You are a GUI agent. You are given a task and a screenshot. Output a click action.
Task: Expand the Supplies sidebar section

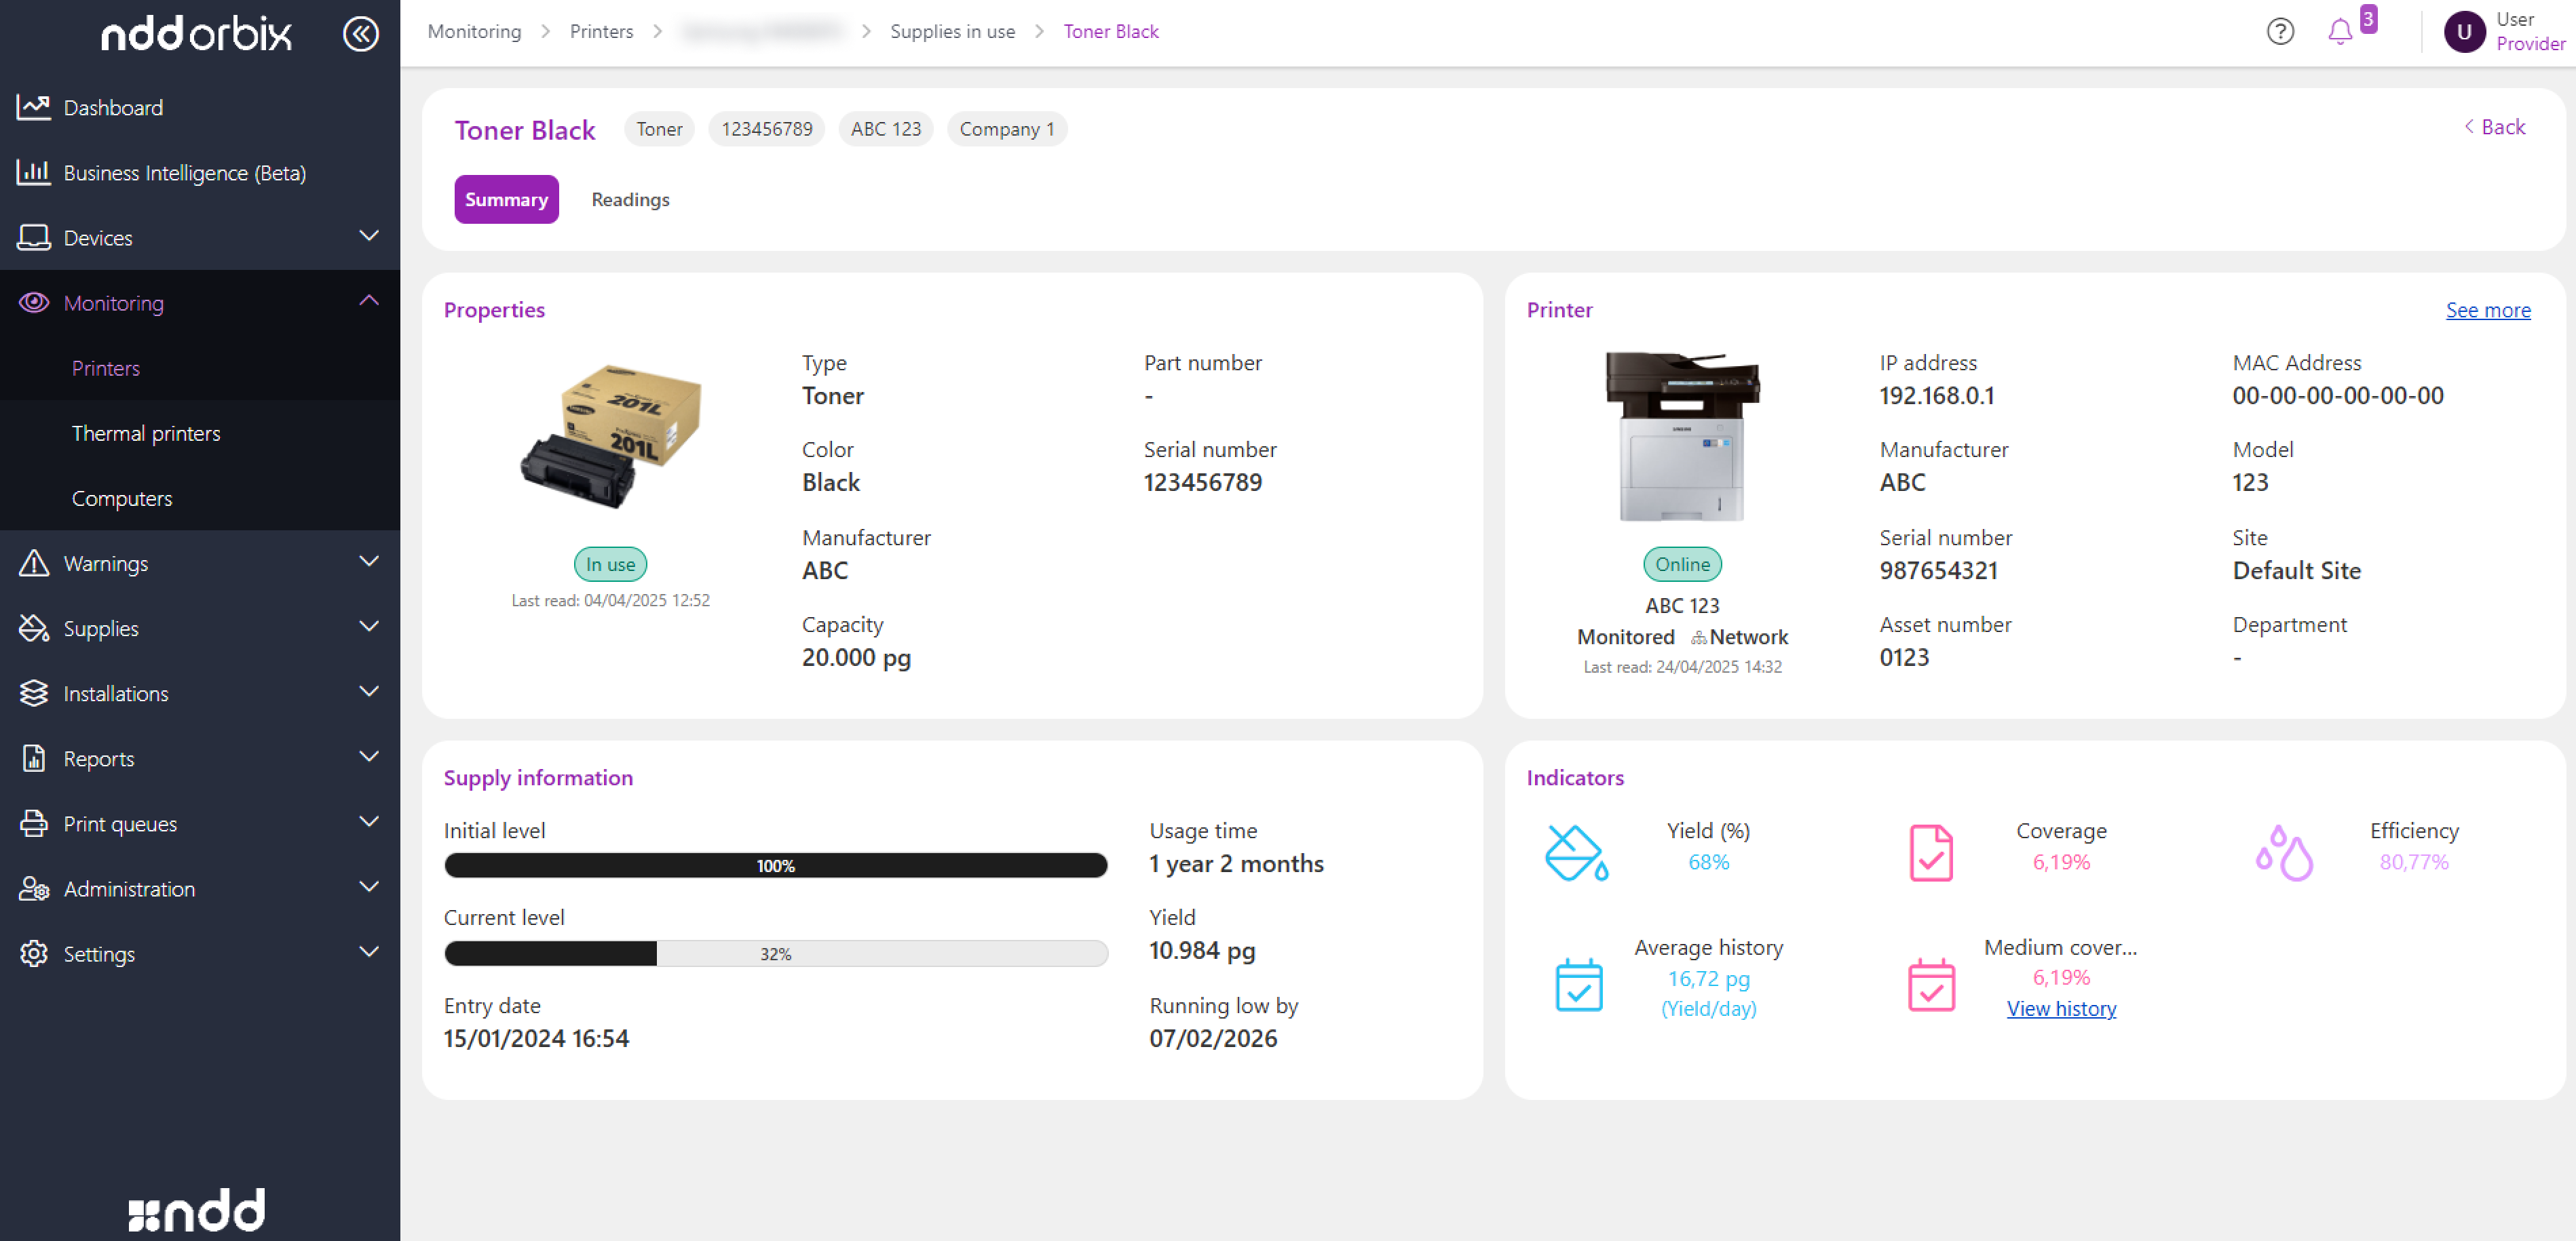[x=369, y=627]
